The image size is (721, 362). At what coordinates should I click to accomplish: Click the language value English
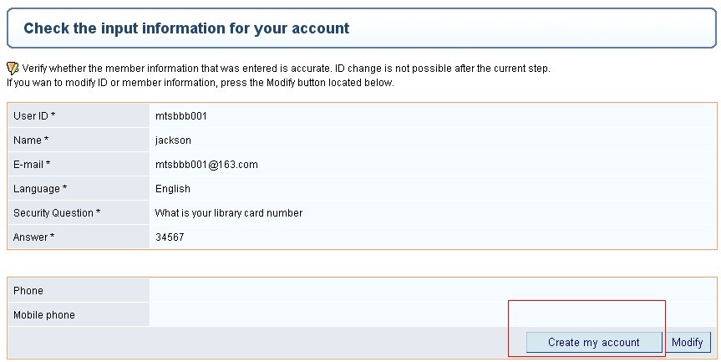coord(172,189)
